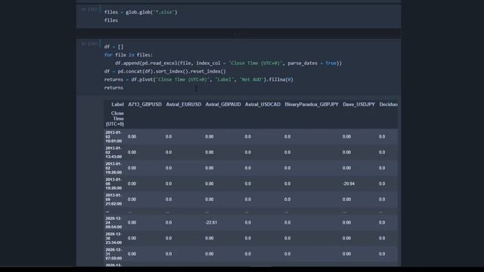This screenshot has height=272, width=484.
Task: Click the 'df = []' code line
Action: (x=113, y=47)
